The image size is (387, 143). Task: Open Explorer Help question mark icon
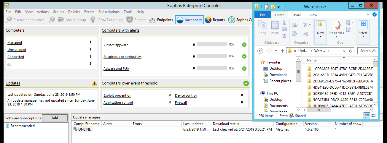point(375,14)
